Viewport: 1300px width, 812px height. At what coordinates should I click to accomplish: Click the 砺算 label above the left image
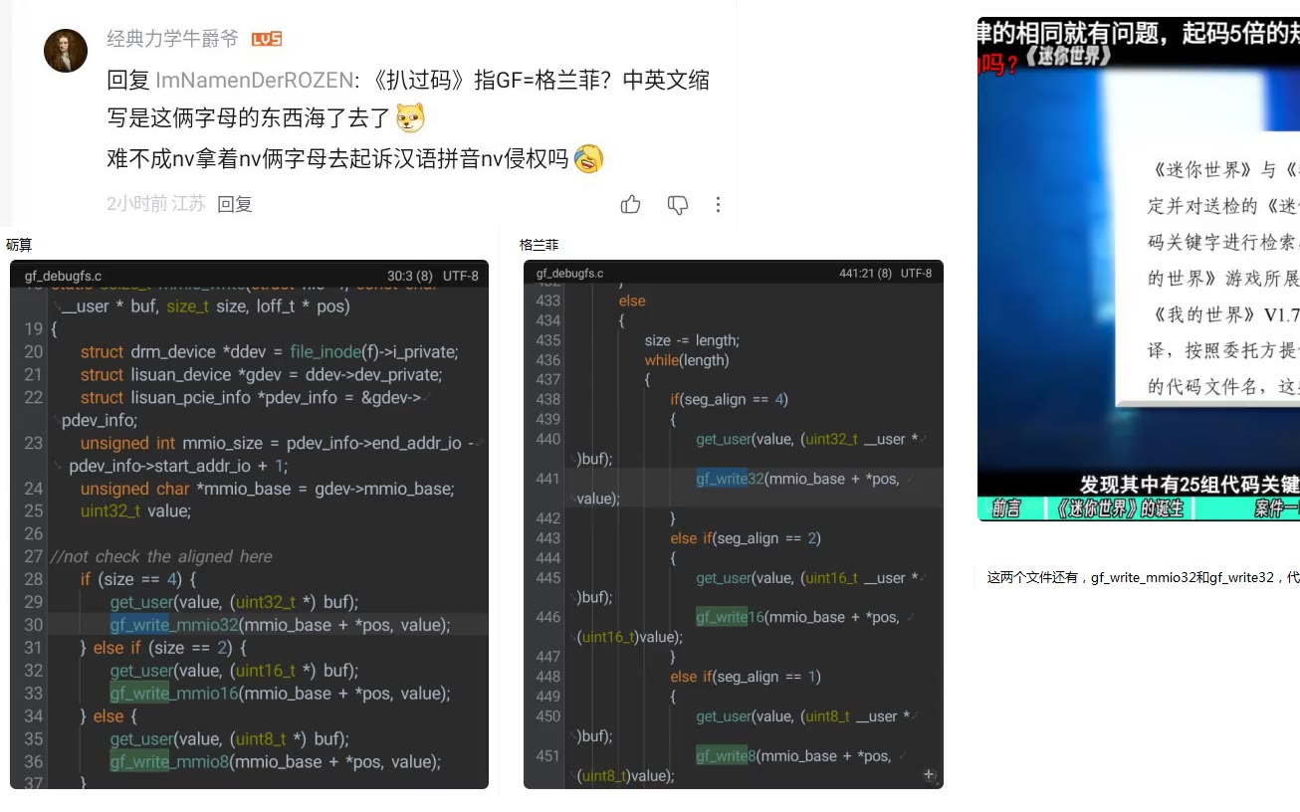click(19, 245)
